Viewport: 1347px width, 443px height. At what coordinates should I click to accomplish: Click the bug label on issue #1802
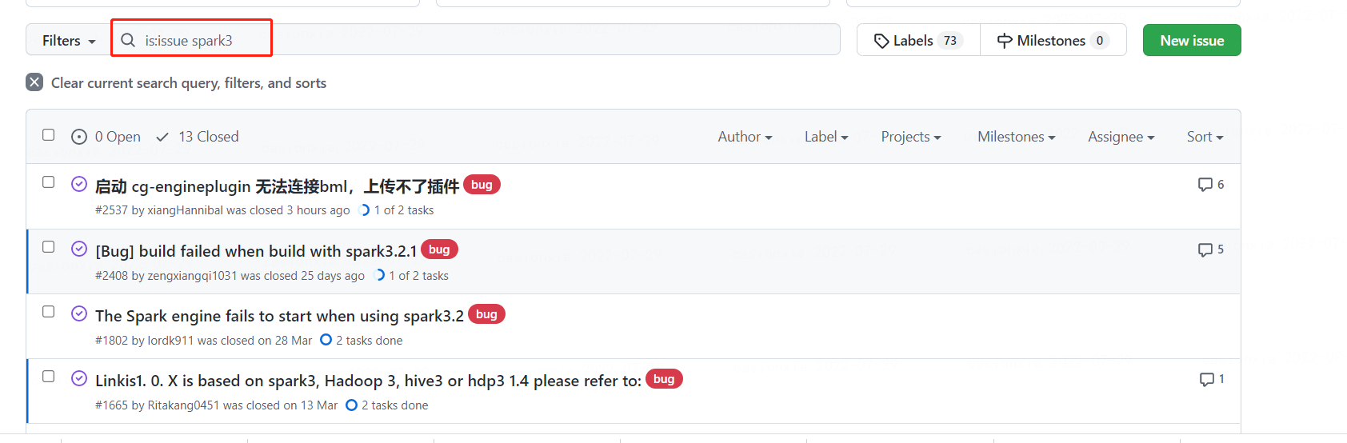point(486,314)
